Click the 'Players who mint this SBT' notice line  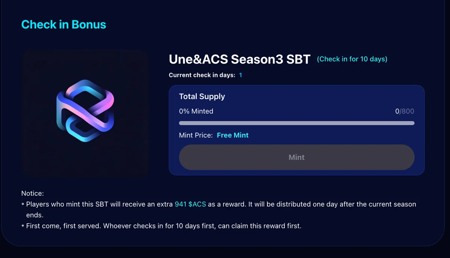coord(219,204)
